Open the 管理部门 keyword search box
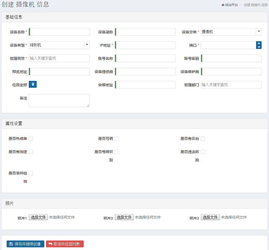269x250 pixels. pyautogui.click(x=231, y=85)
